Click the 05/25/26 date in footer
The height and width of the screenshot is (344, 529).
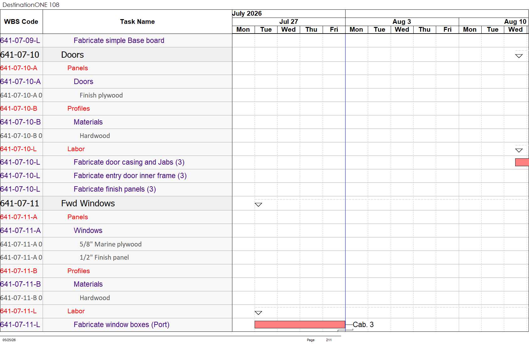point(9,340)
